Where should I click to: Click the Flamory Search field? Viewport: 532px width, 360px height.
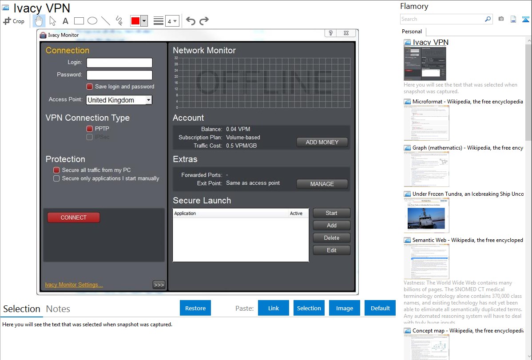[x=442, y=19]
